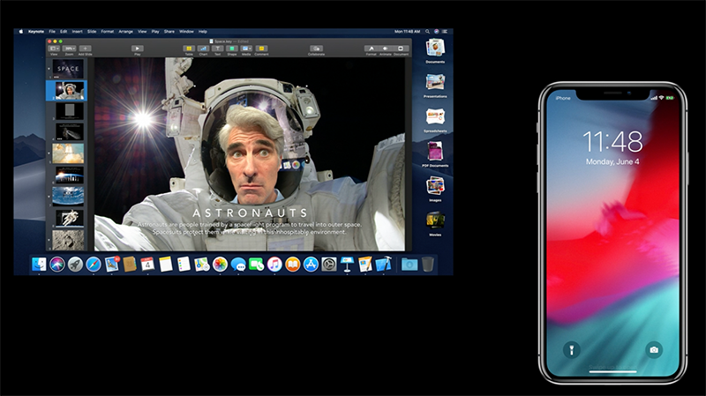This screenshot has width=706, height=396.
Task: Open the Zoom percentage dropdown
Action: pos(70,49)
